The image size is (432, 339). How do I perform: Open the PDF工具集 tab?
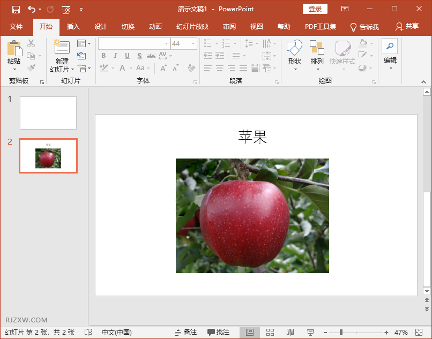click(320, 26)
